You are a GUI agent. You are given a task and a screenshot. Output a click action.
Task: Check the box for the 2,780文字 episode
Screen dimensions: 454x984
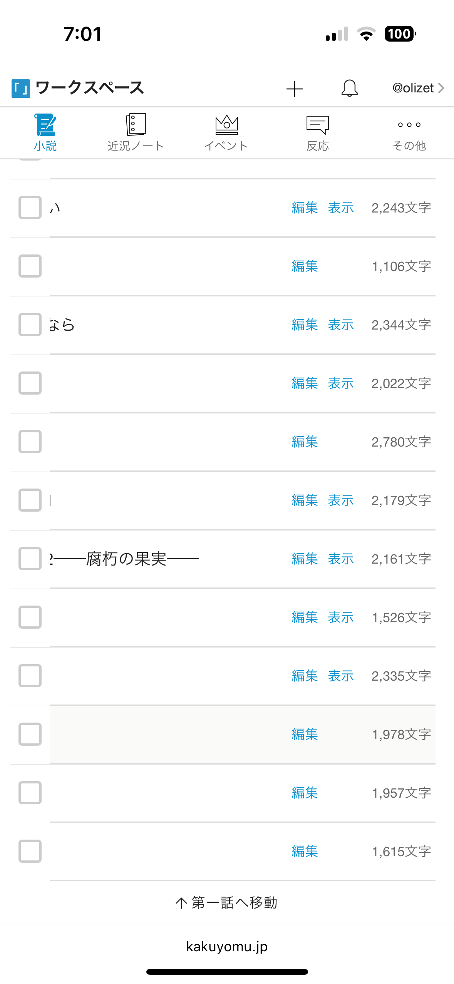(30, 442)
